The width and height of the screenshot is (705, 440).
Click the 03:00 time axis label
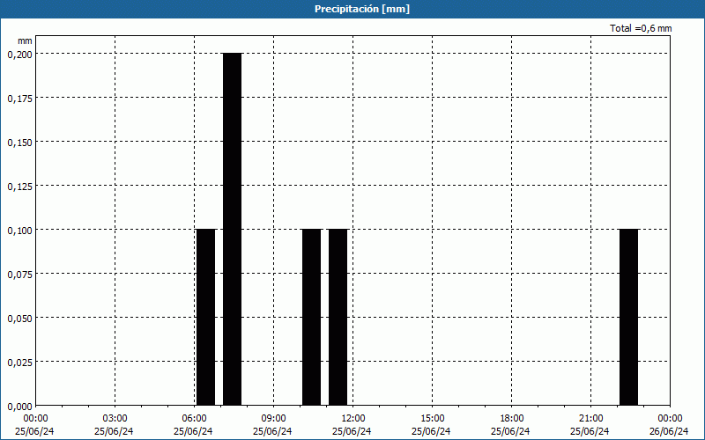(115, 419)
